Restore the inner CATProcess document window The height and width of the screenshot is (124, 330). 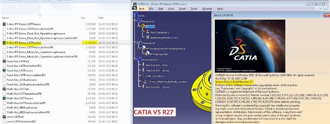click(x=321, y=9)
